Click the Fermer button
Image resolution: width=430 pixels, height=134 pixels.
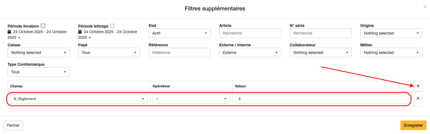tap(13, 125)
